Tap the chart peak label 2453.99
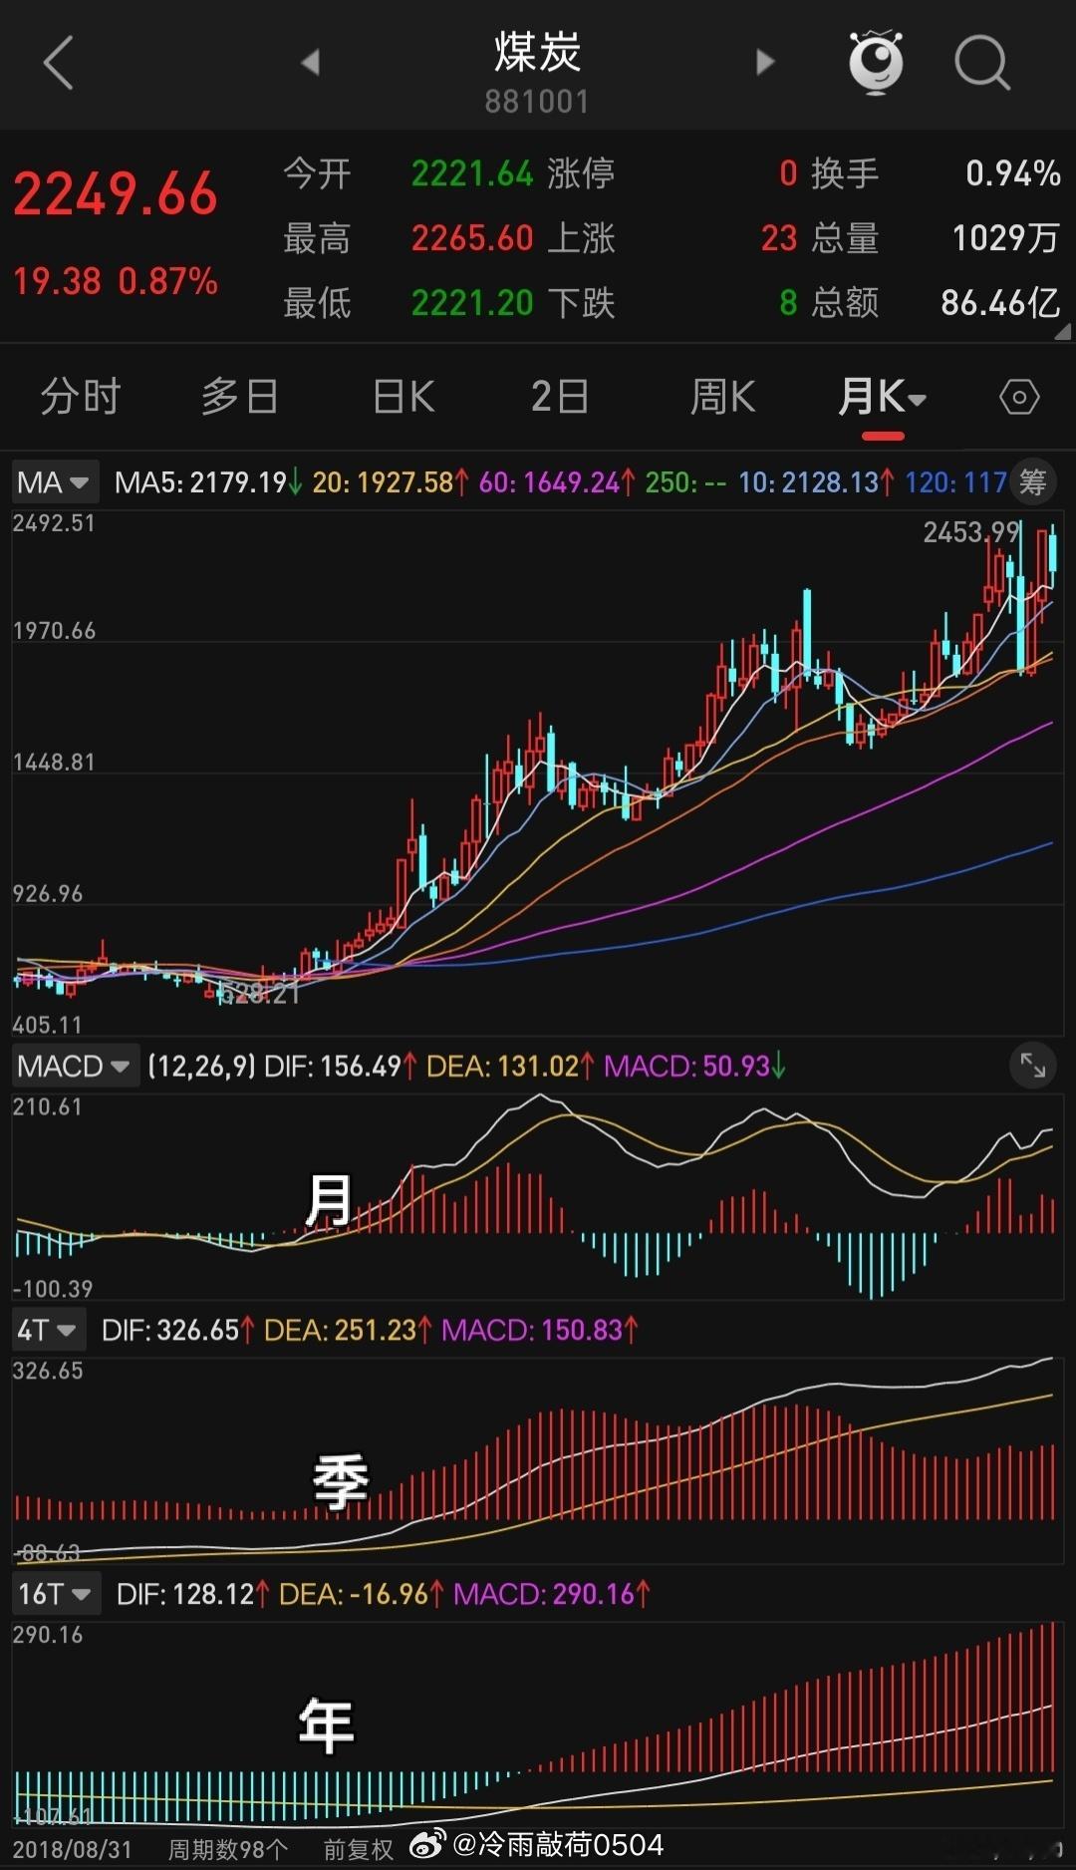 [x=971, y=532]
